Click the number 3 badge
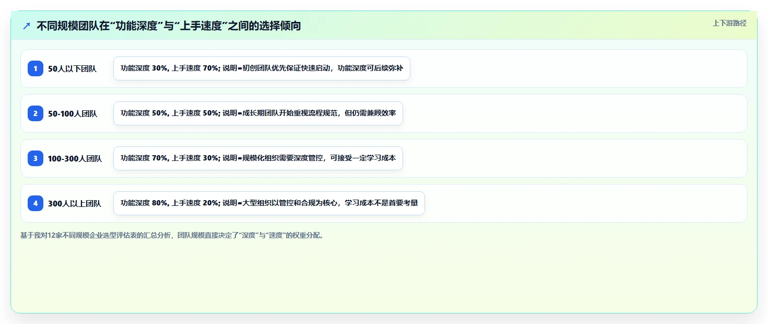 pos(36,158)
